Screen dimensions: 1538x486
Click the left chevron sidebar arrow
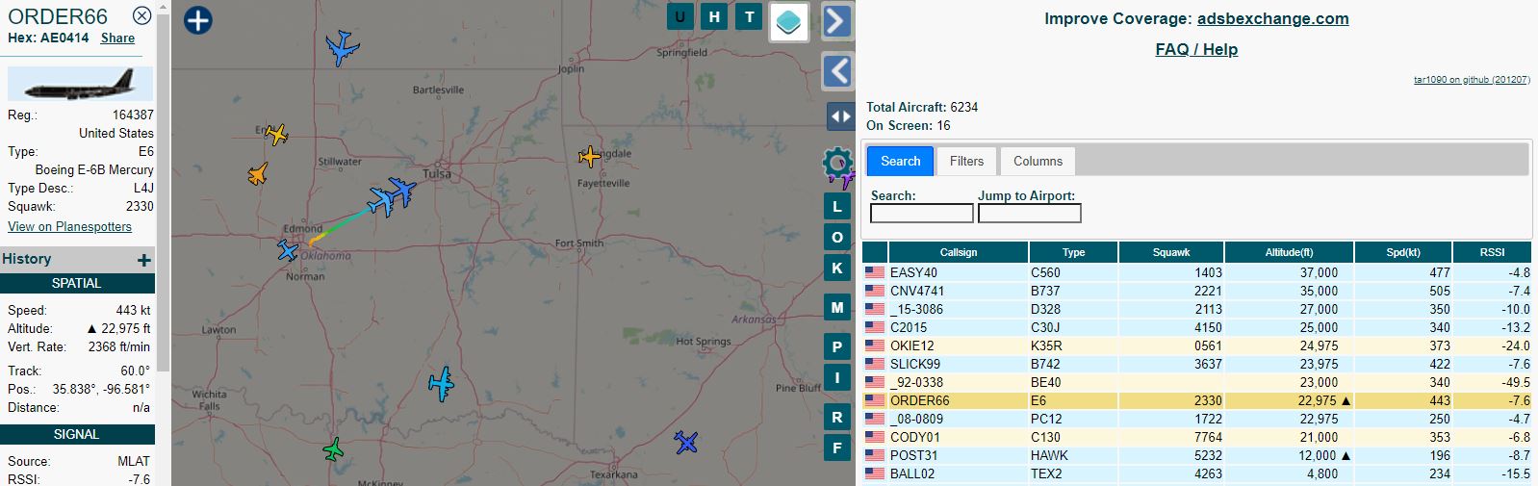(837, 70)
